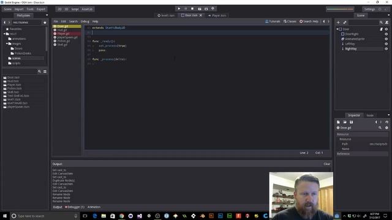Open the Inspector dock options dropdown arrow
This screenshot has width=392, height=220.
tap(388, 115)
